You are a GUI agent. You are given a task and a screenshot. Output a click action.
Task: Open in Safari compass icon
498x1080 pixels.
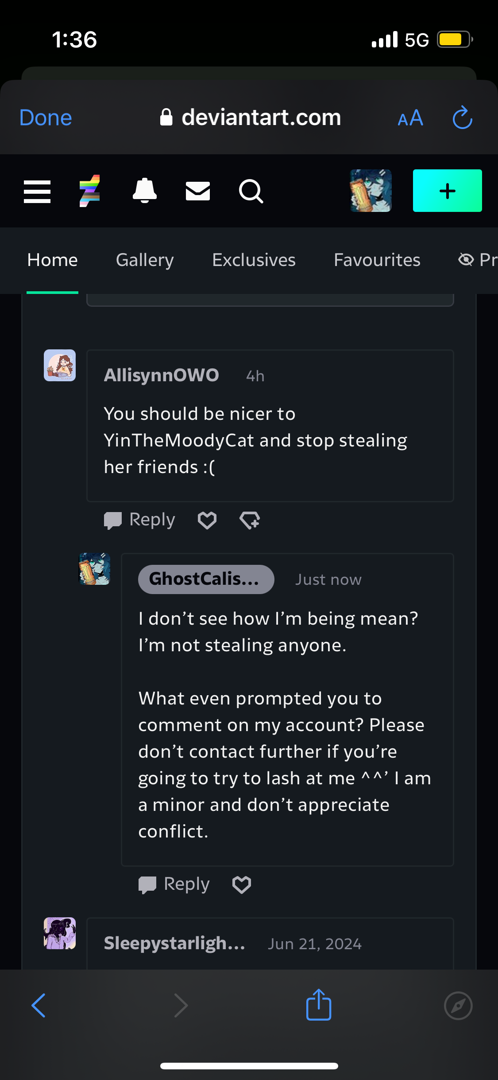click(x=458, y=1006)
